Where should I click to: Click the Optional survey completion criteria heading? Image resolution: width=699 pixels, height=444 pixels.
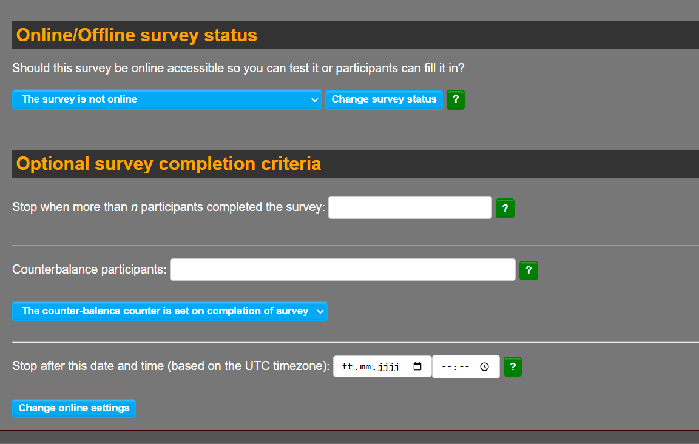coord(169,164)
